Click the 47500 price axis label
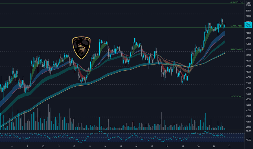 [x=249, y=44]
